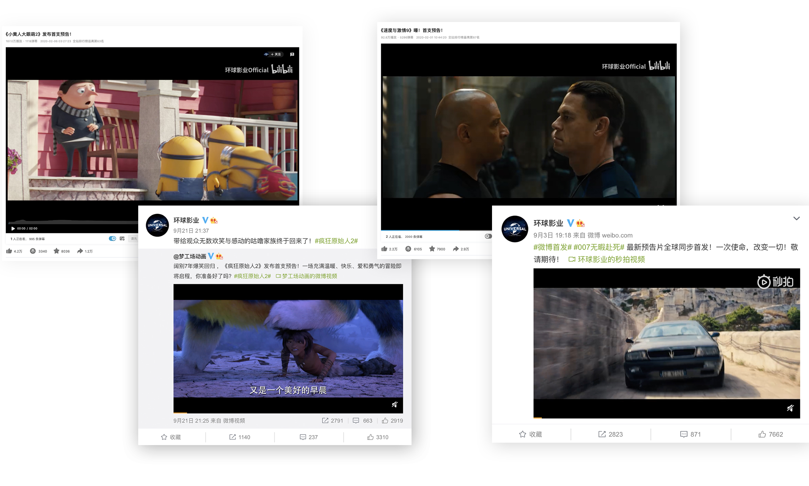Open the #疯狂原始人2# hashtag in 环球影业 post

click(x=336, y=241)
